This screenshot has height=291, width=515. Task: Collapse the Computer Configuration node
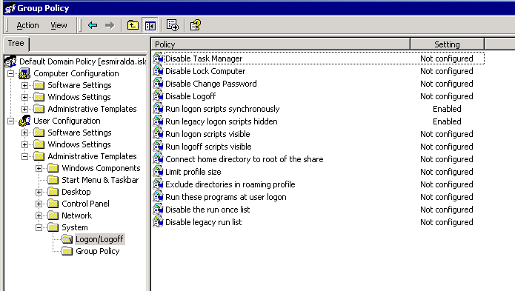pyautogui.click(x=11, y=73)
